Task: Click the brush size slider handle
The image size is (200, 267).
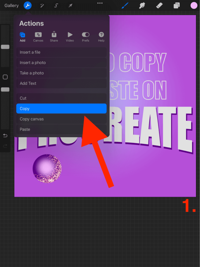Action: pyautogui.click(x=5, y=47)
